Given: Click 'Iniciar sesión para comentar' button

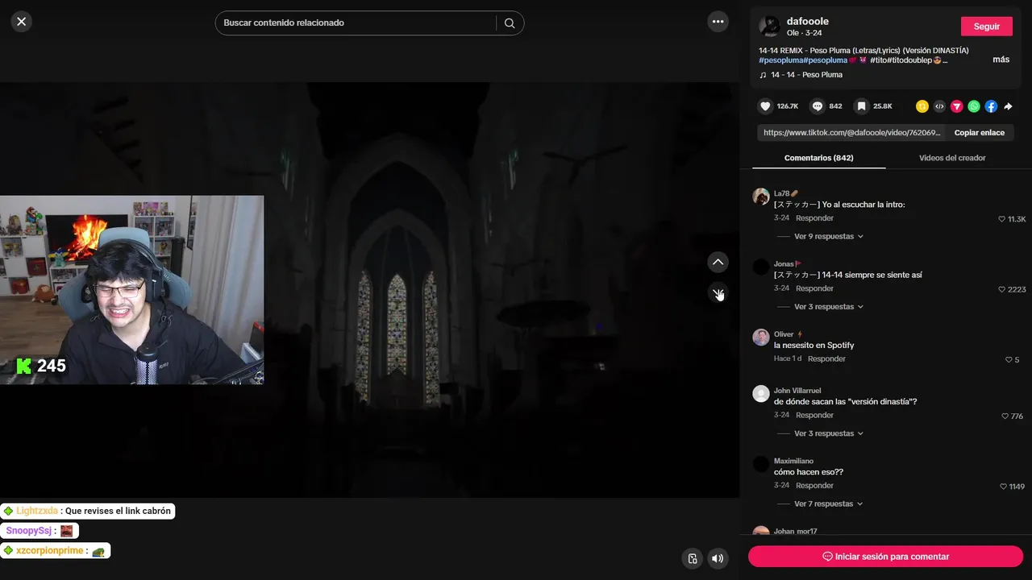Looking at the screenshot, I should click(885, 557).
